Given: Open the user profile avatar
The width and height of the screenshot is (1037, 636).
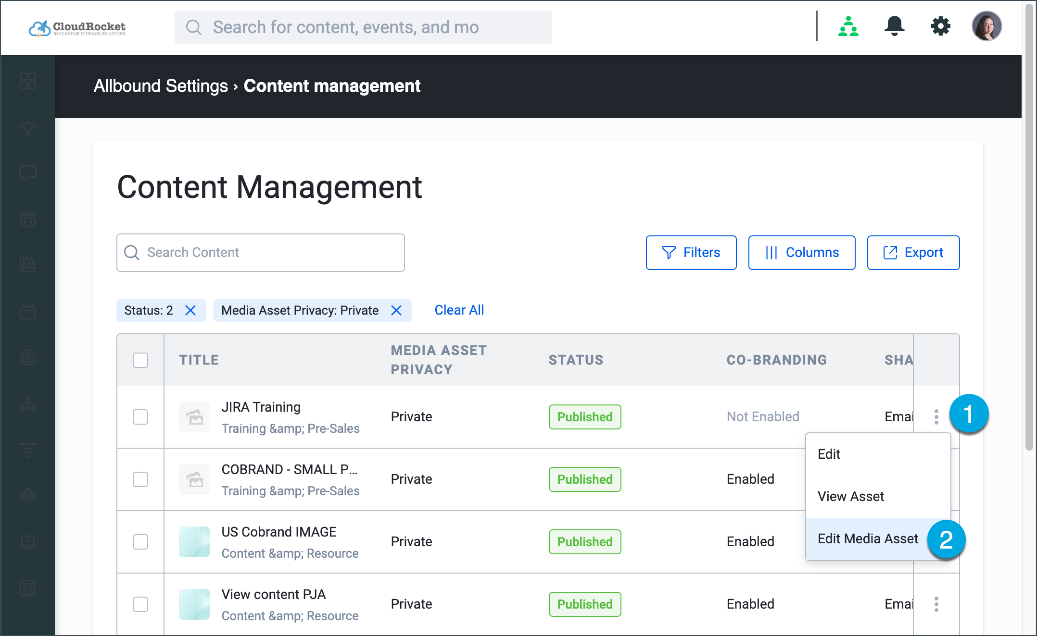Looking at the screenshot, I should tap(986, 26).
